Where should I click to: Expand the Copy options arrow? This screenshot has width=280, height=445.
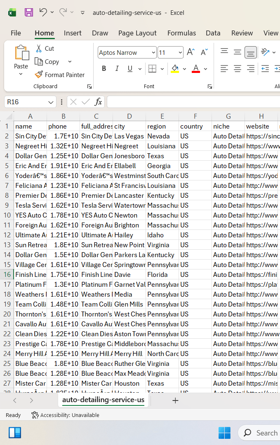[x=70, y=61]
